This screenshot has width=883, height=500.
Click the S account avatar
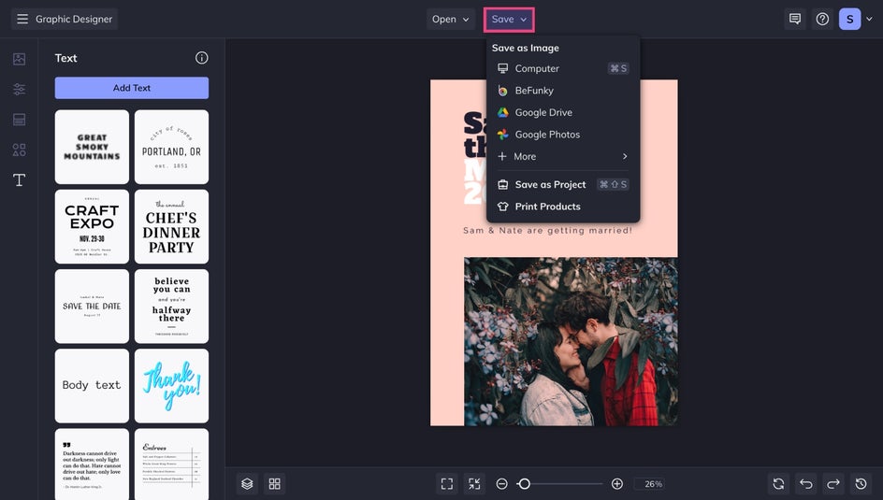pyautogui.click(x=849, y=19)
